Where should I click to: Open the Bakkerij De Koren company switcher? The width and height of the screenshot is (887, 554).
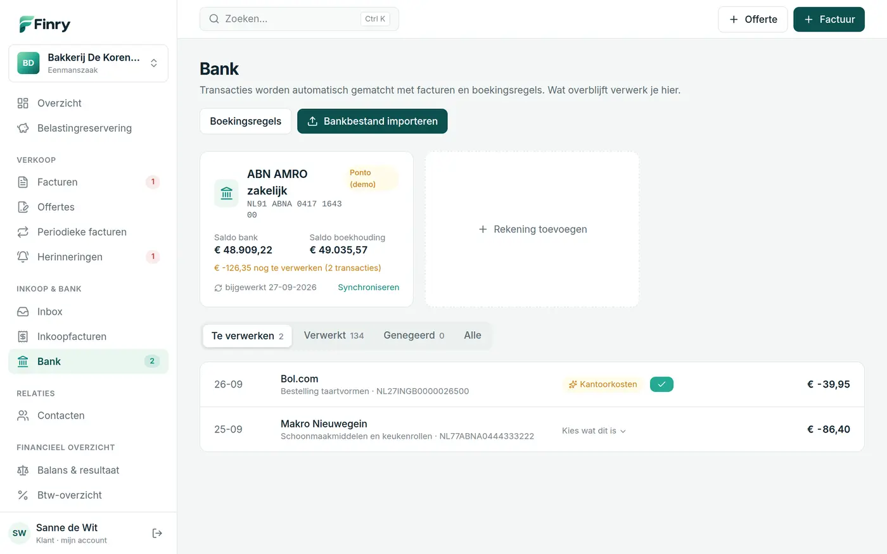(88, 63)
